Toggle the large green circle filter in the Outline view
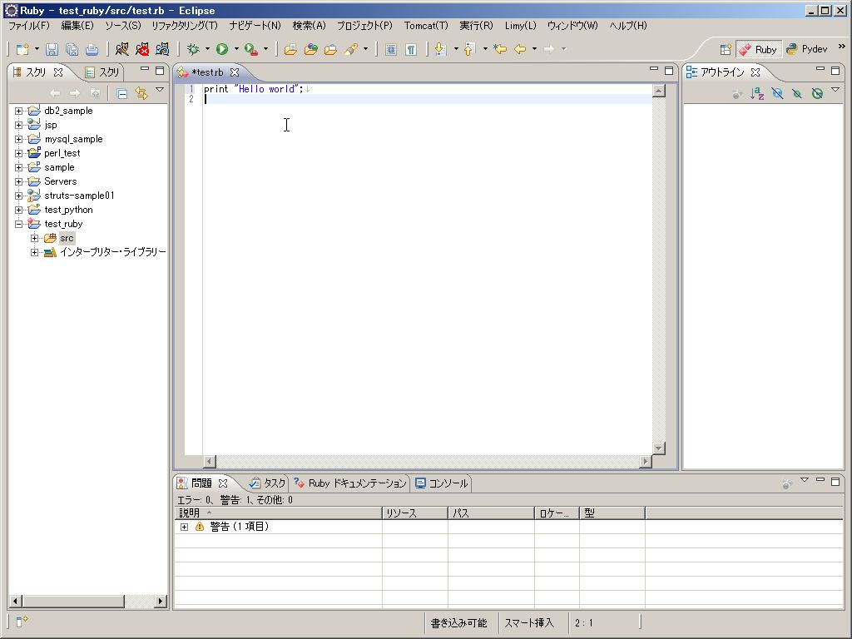 [817, 93]
